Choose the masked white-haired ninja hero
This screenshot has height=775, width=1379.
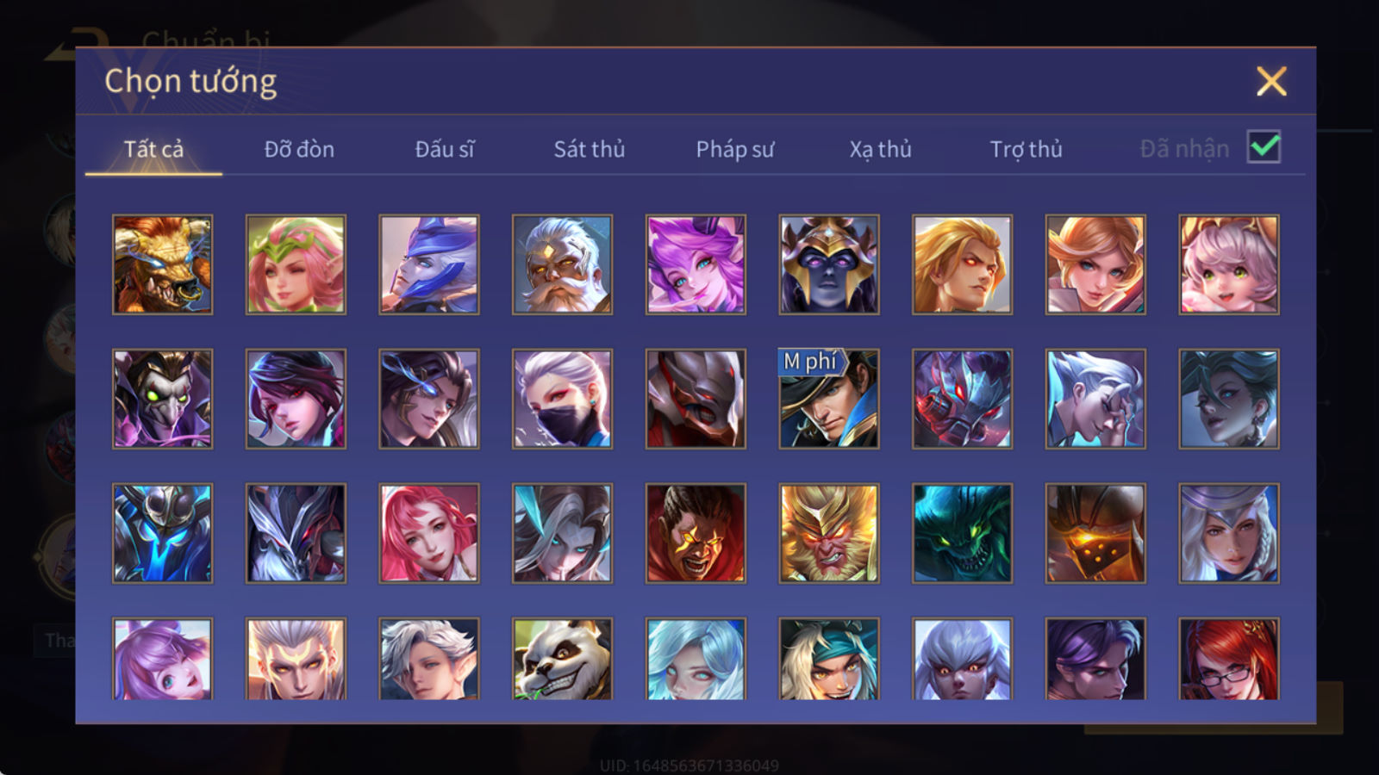point(562,399)
